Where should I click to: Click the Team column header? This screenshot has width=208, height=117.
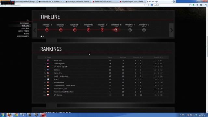point(49,57)
